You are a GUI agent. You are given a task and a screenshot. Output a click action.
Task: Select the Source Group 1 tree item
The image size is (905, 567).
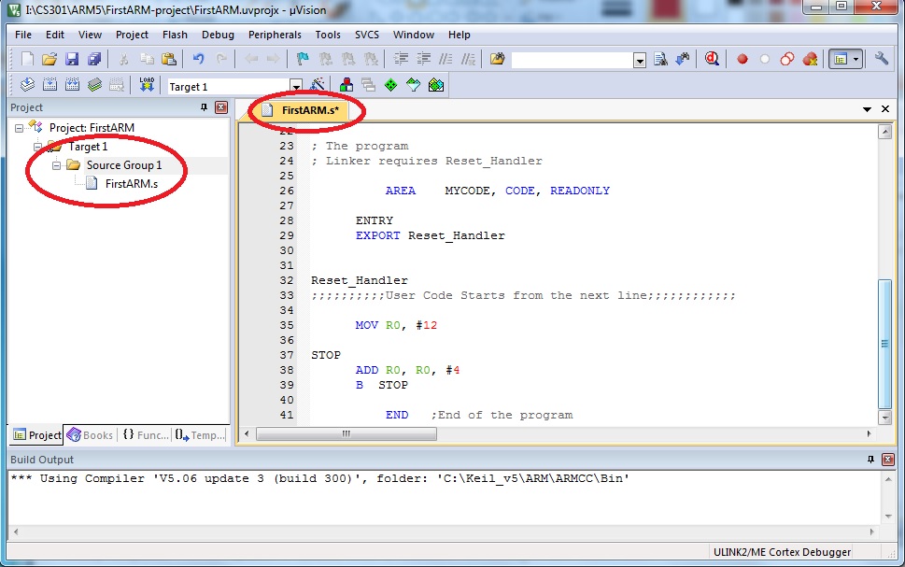pyautogui.click(x=124, y=165)
